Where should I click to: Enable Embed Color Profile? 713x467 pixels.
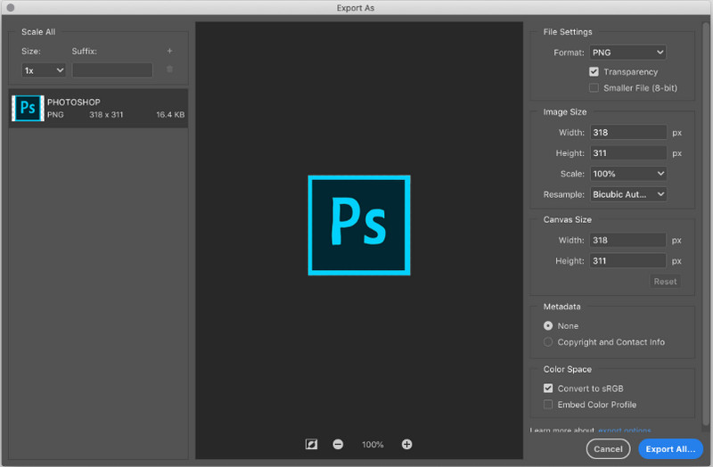click(x=548, y=405)
